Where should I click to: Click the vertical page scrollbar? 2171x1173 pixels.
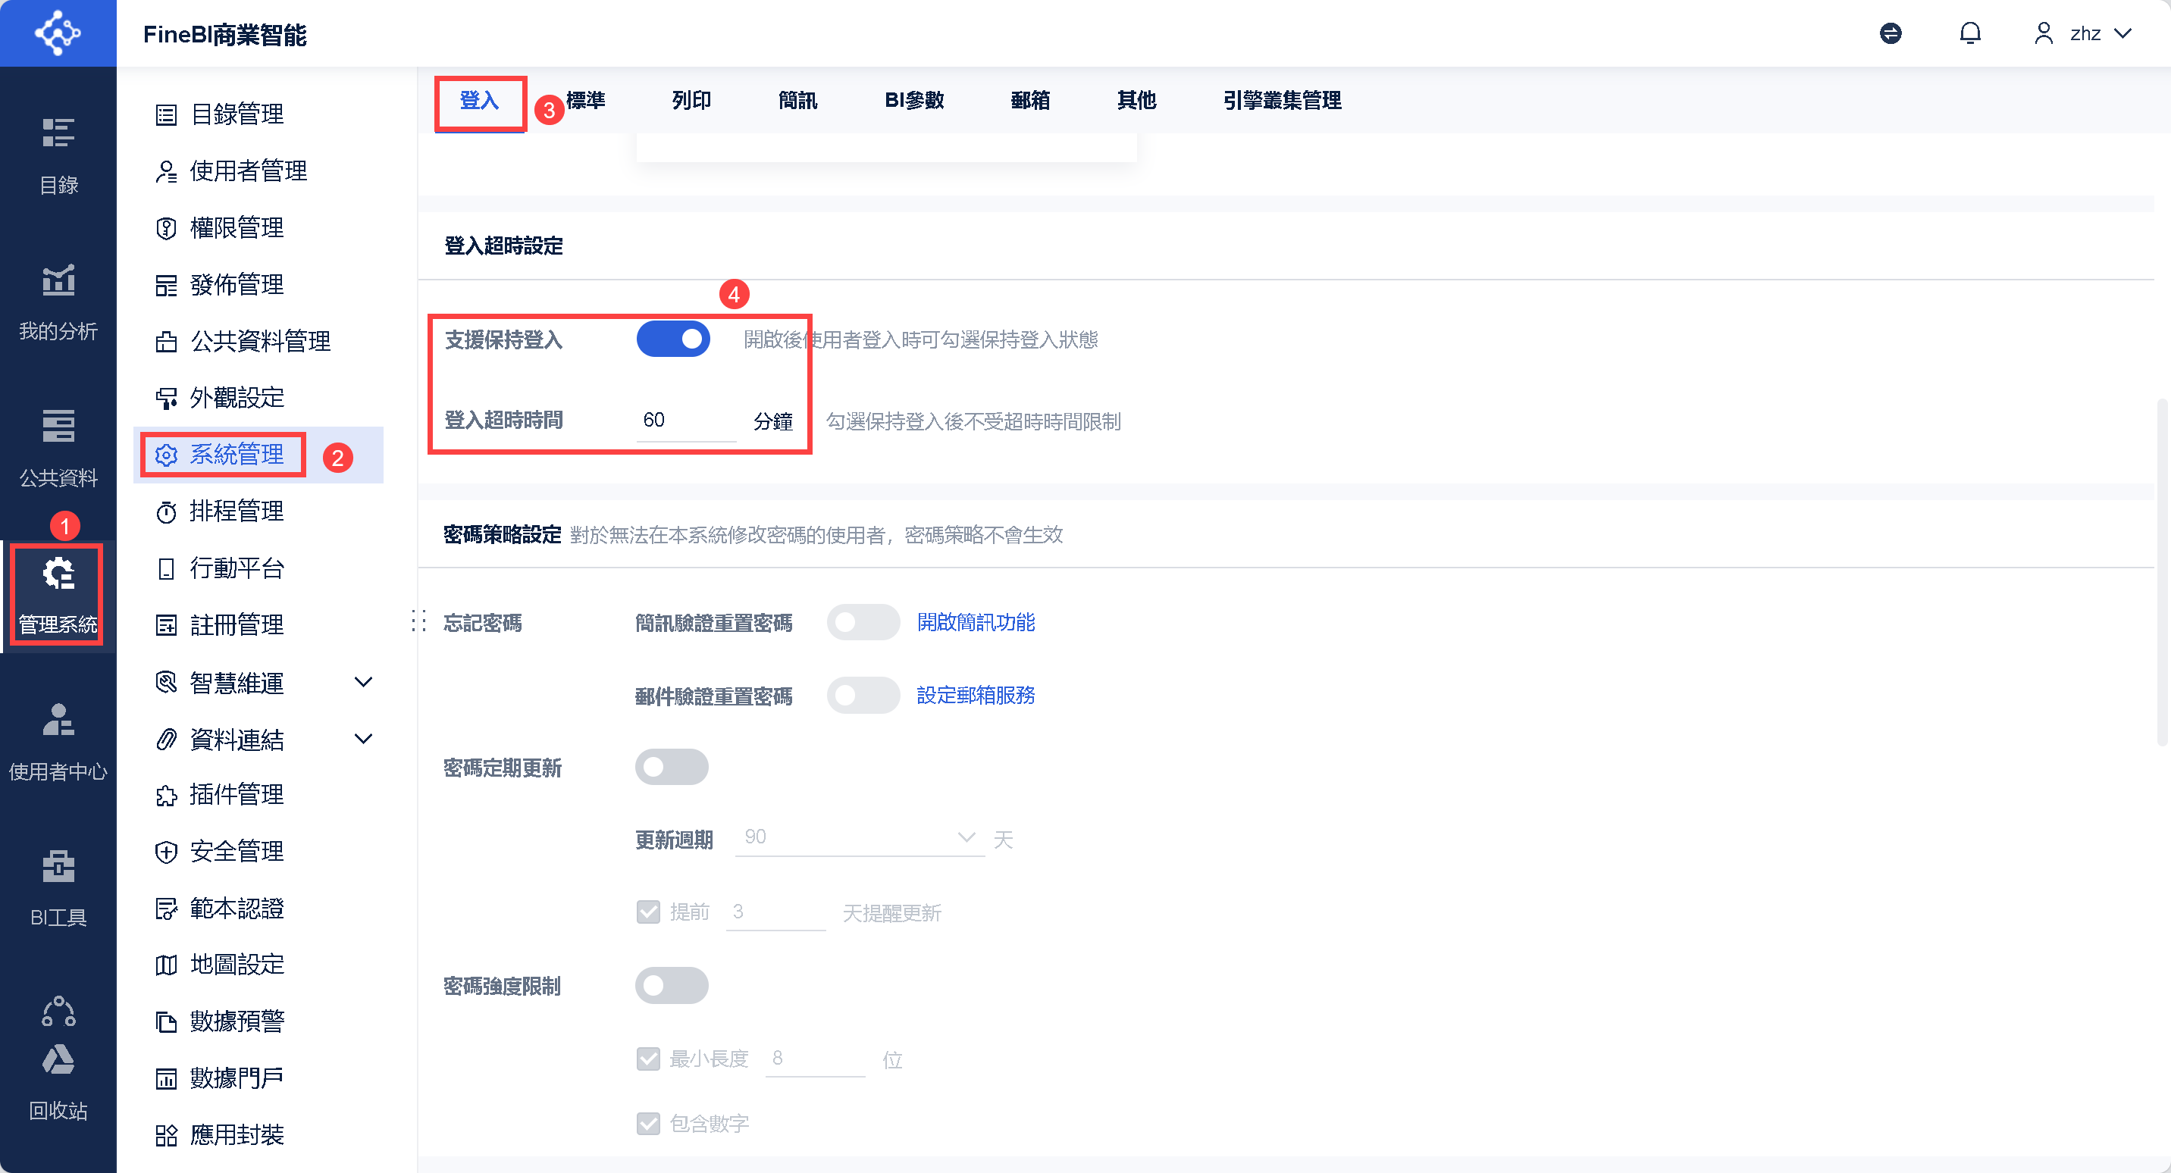click(x=2161, y=573)
